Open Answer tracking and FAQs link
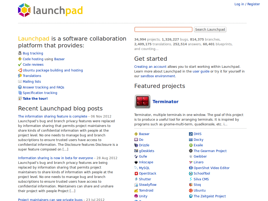268x201 pixels. point(43,87)
